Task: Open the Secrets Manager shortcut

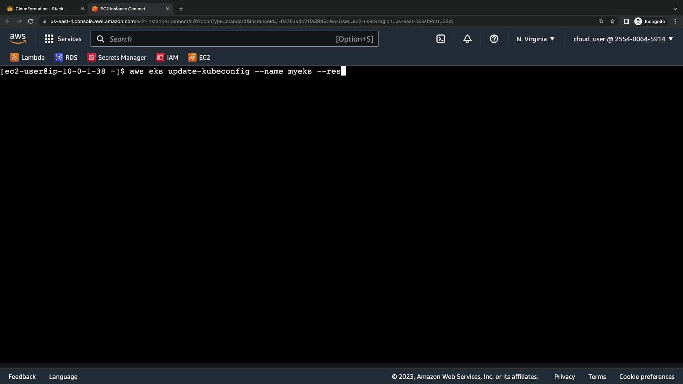Action: [117, 58]
